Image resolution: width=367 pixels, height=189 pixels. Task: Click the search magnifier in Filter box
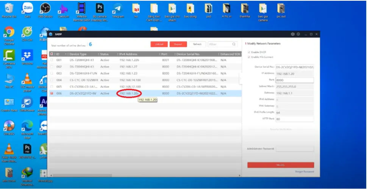pyautogui.click(x=234, y=44)
